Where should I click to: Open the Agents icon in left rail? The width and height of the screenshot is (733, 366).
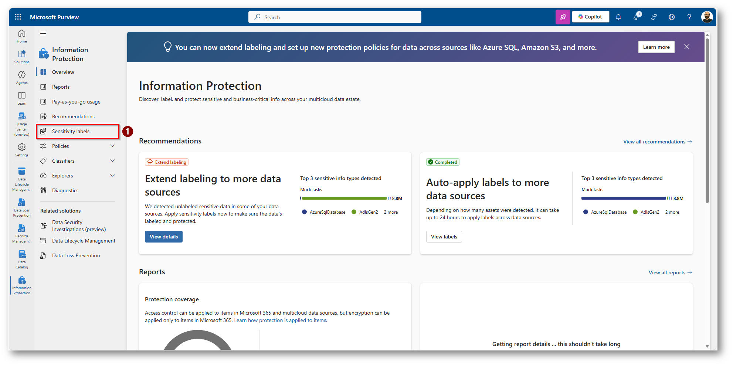click(22, 77)
